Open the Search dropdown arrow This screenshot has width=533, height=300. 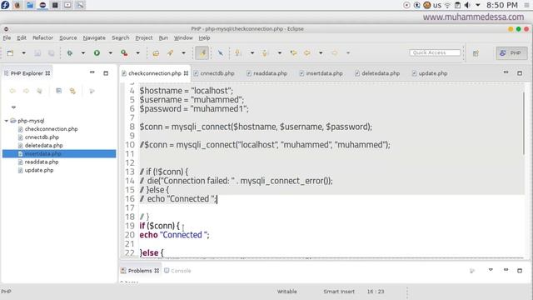[x=183, y=53]
